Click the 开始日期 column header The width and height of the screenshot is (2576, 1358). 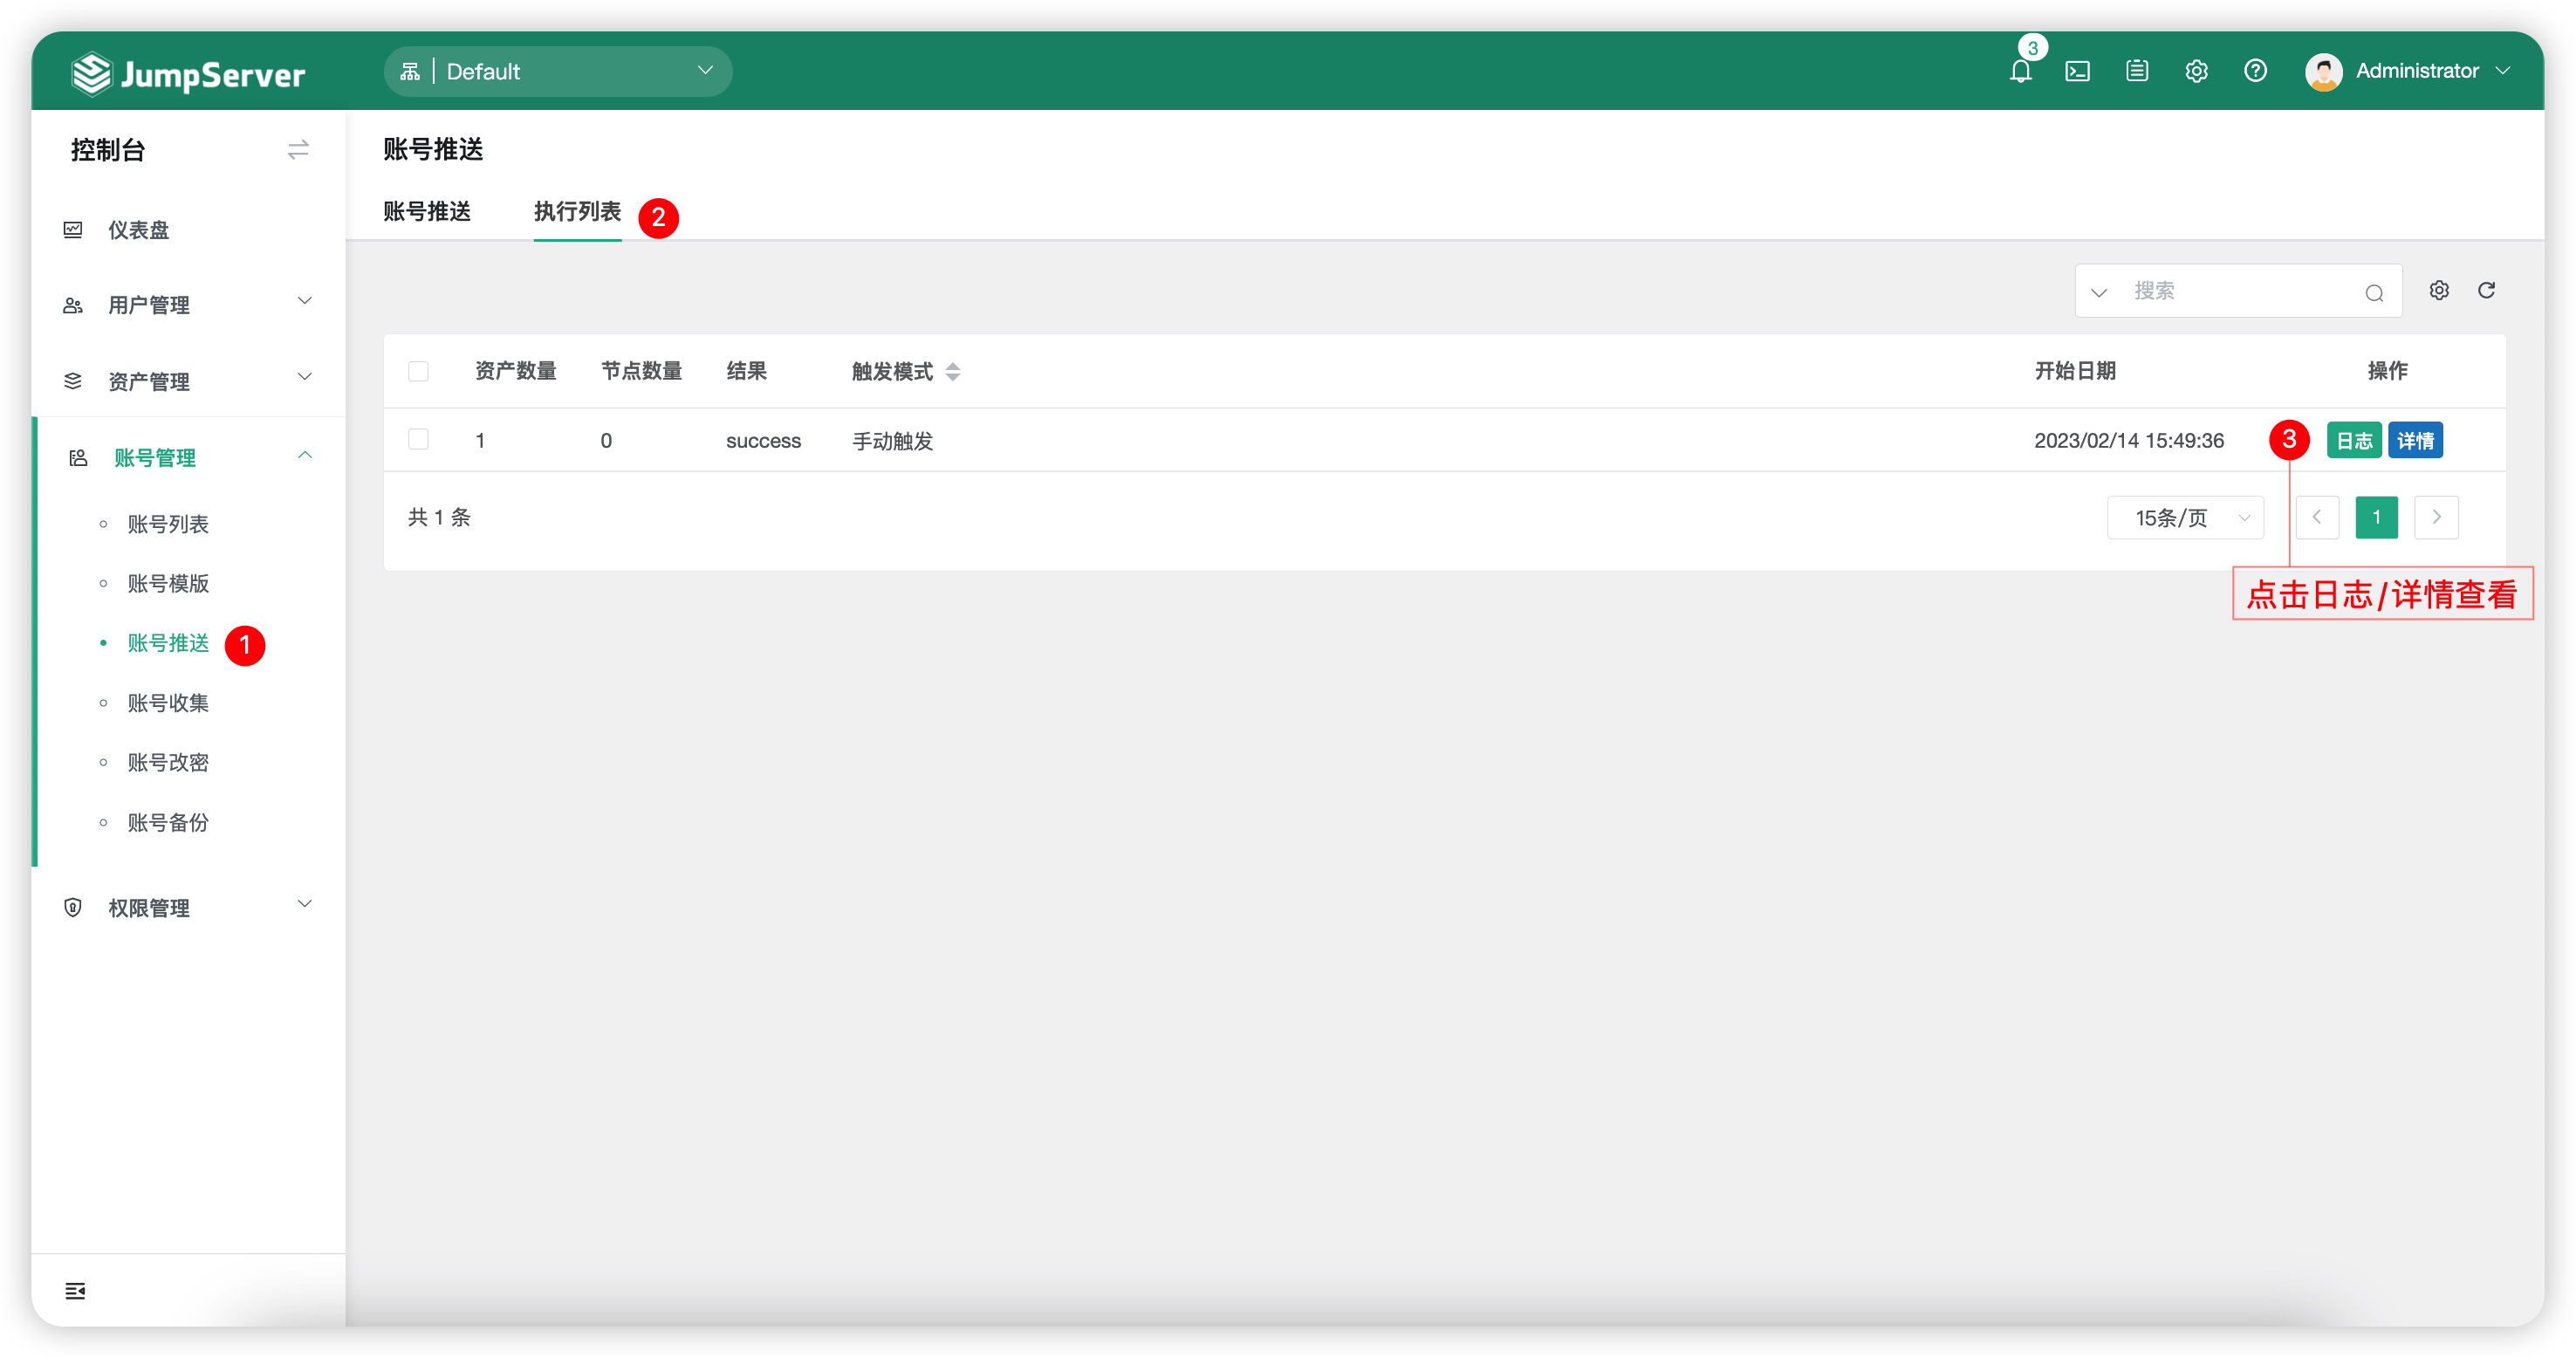click(x=2075, y=371)
